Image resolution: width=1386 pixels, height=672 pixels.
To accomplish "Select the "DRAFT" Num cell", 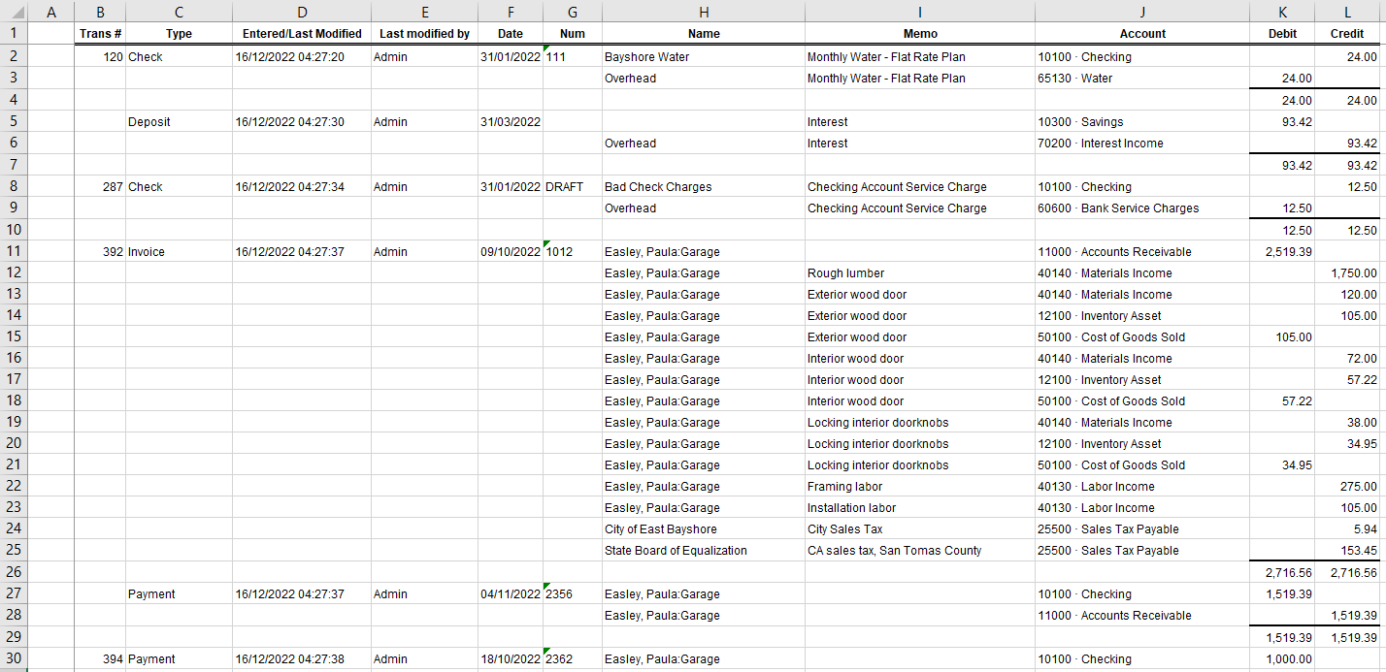I will click(x=564, y=187).
